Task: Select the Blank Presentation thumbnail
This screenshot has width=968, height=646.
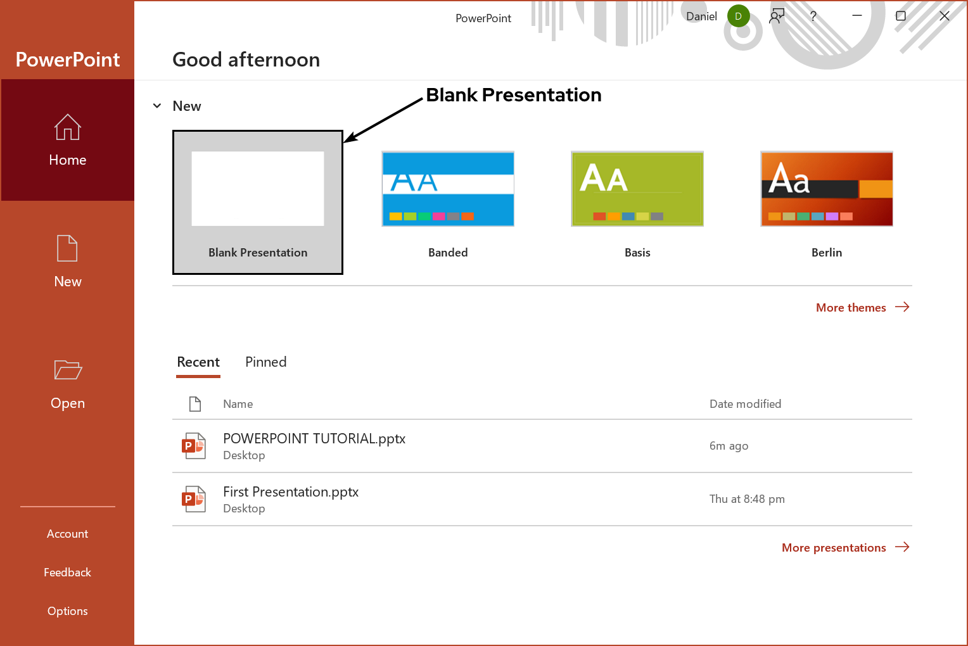Action: [x=258, y=189]
